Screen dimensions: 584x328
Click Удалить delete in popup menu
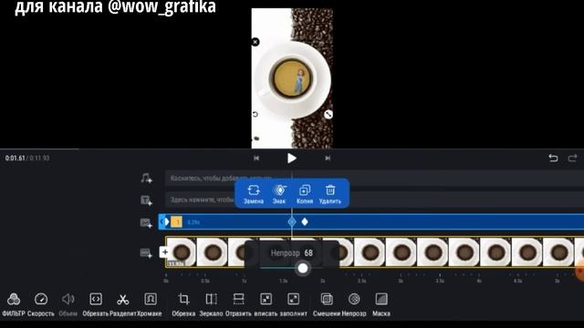click(x=330, y=194)
